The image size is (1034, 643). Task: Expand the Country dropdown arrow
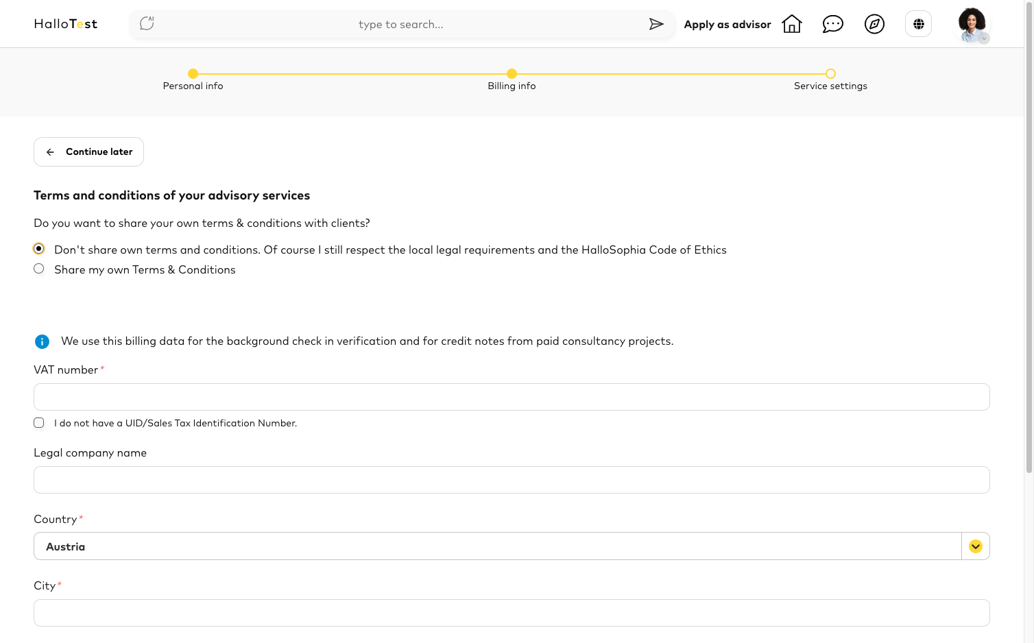(x=976, y=546)
